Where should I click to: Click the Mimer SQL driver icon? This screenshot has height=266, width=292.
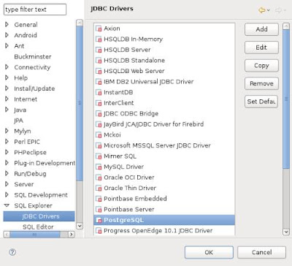[99, 156]
